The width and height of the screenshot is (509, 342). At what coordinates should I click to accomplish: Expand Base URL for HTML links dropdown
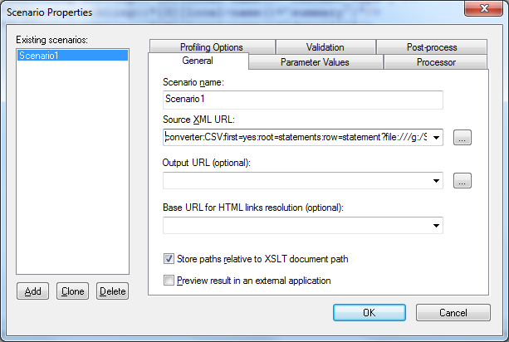[436, 225]
